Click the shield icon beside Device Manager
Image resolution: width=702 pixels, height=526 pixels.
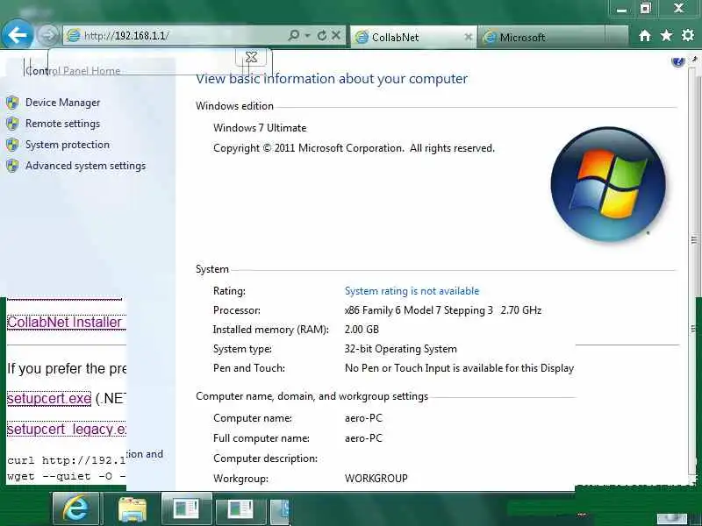pos(12,103)
